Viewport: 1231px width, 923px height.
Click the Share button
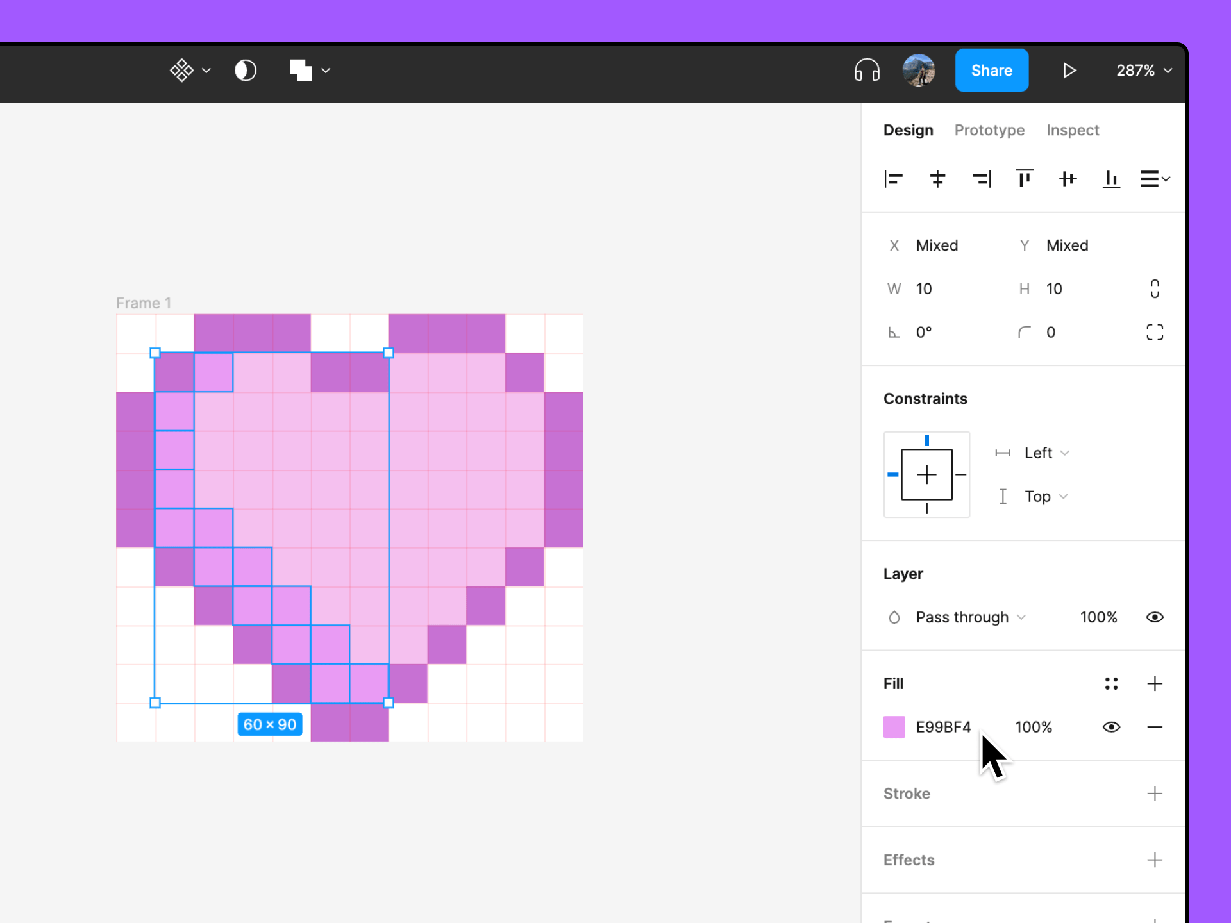[991, 71]
